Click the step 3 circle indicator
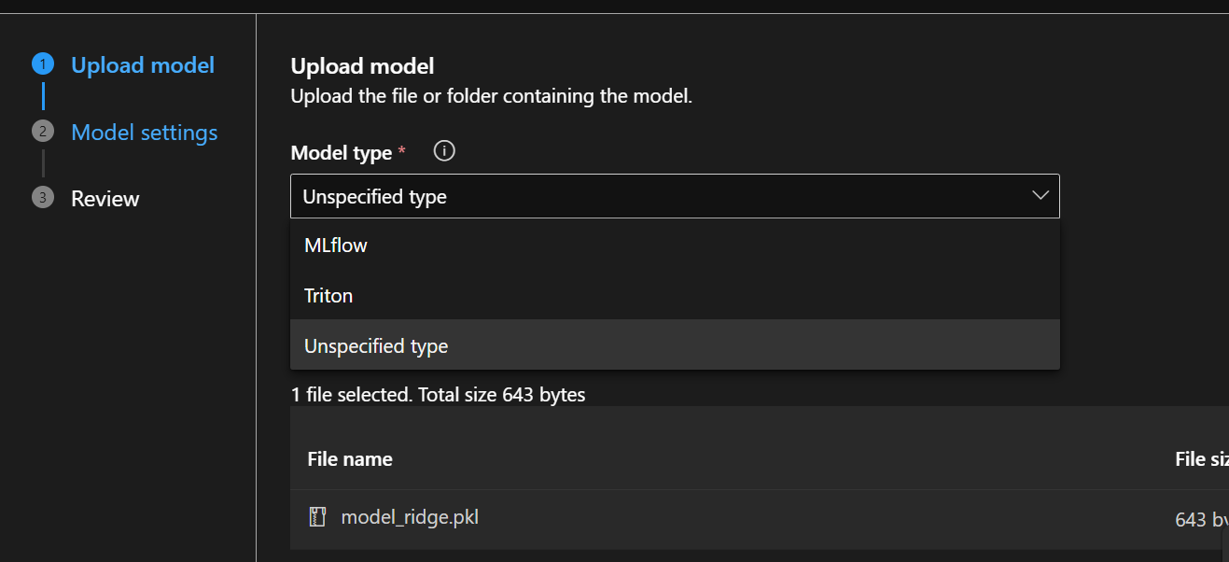Image resolution: width=1229 pixels, height=562 pixels. click(43, 198)
